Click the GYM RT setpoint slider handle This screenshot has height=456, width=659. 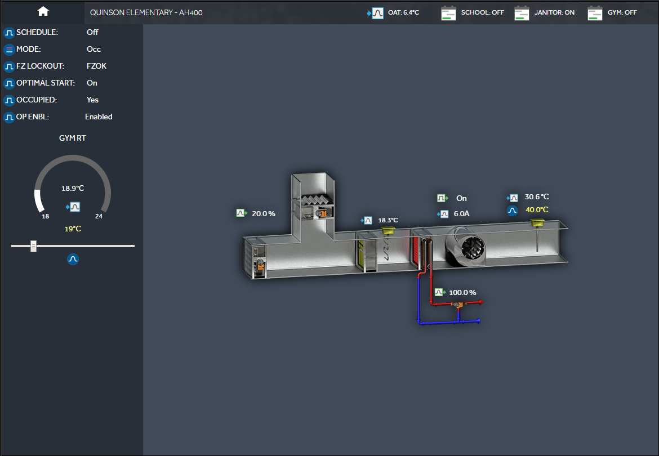tap(33, 247)
